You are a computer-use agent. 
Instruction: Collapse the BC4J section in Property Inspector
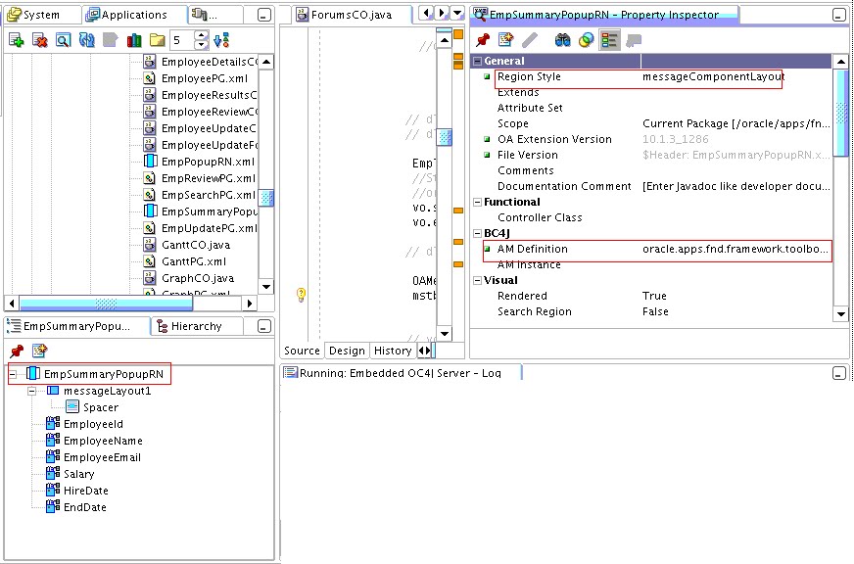point(477,232)
